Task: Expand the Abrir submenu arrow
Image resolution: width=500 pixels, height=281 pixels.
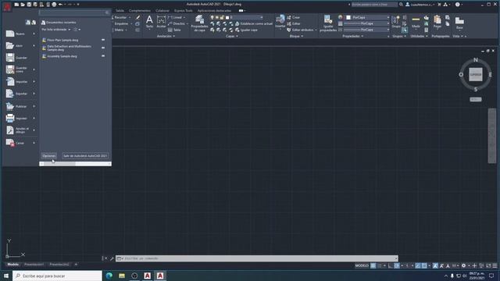Action: [34, 46]
